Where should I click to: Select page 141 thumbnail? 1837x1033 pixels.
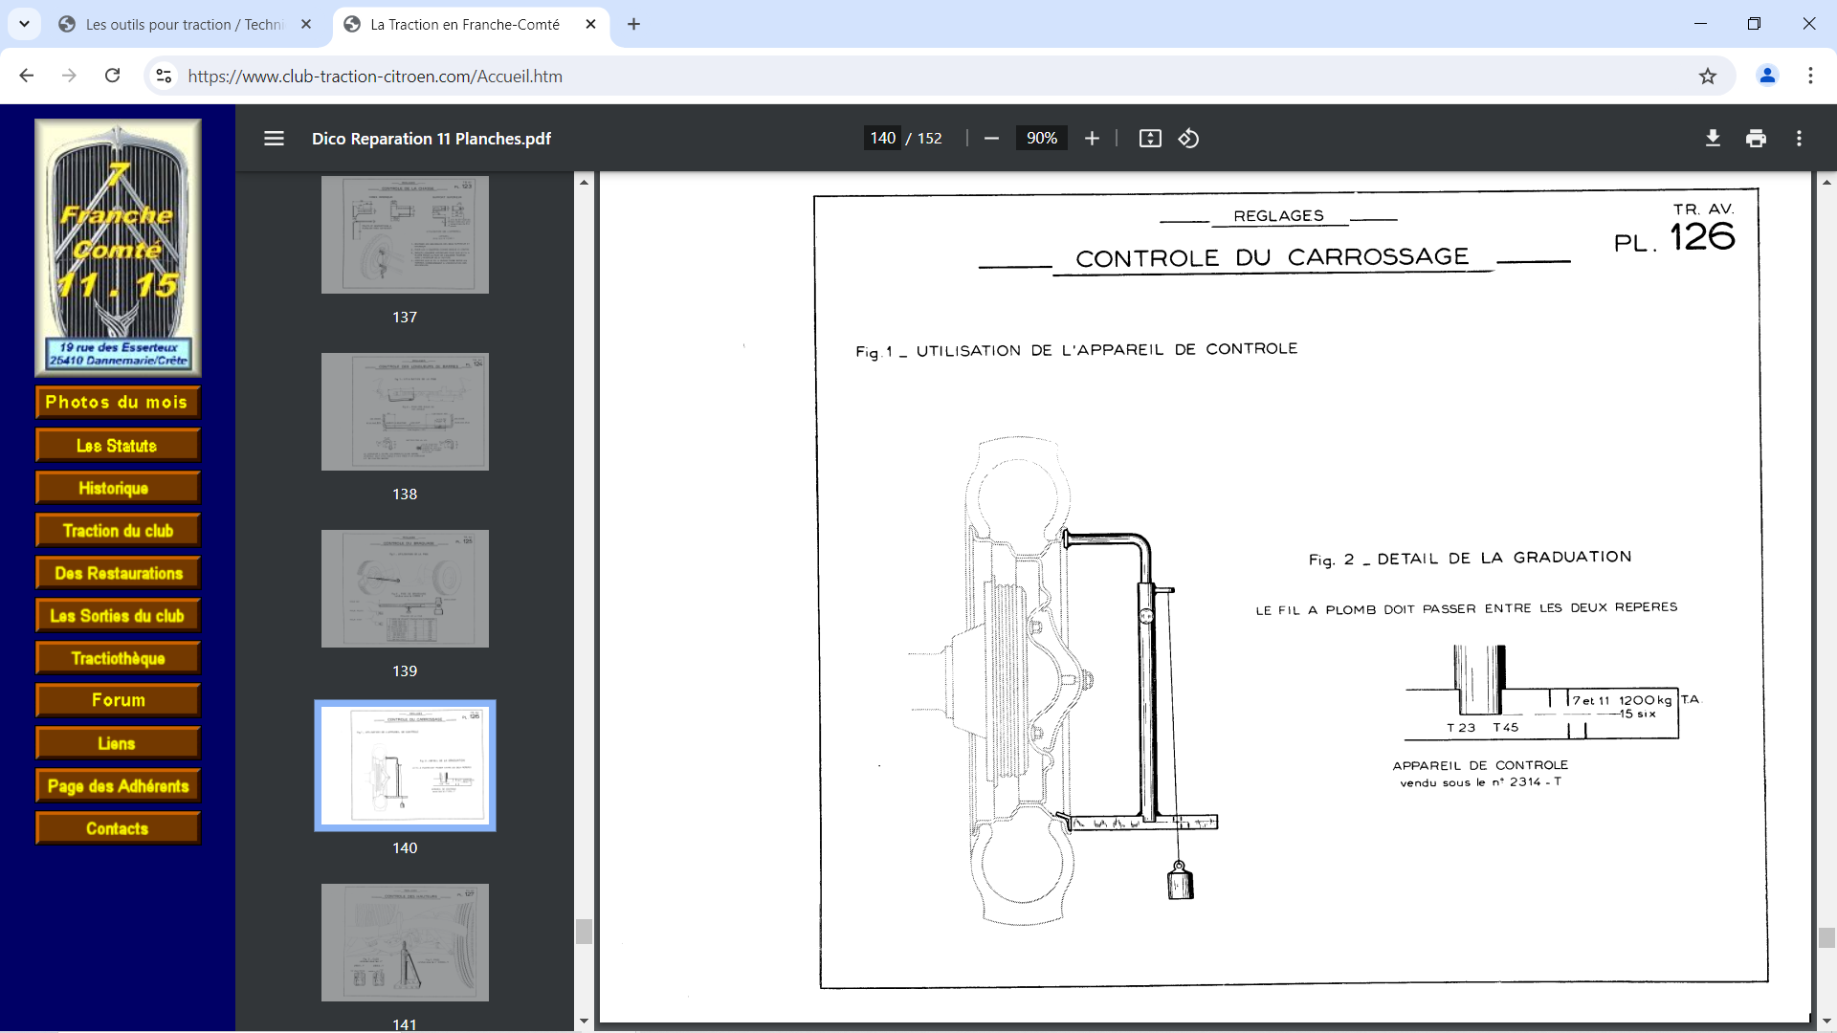pos(405,942)
